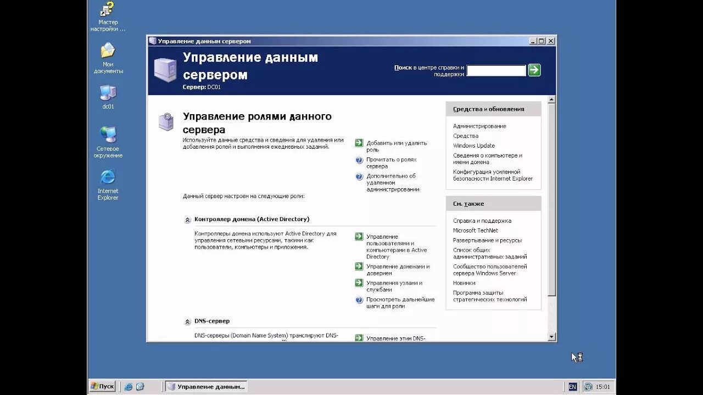
Task: Open Новинки link in См. также
Action: pos(464,283)
